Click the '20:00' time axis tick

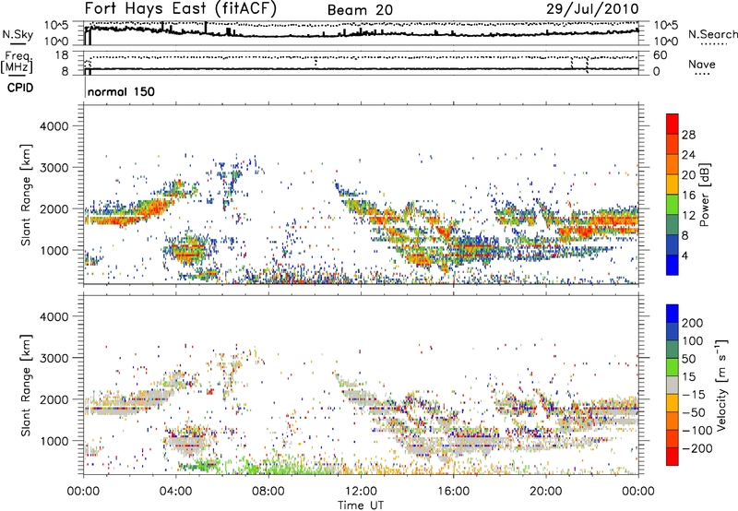tap(546, 492)
